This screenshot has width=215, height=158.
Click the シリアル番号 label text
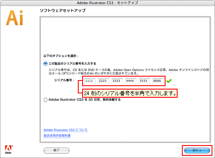point(64,80)
